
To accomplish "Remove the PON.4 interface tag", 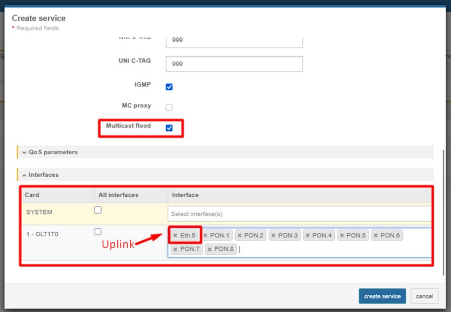I will tap(308, 236).
